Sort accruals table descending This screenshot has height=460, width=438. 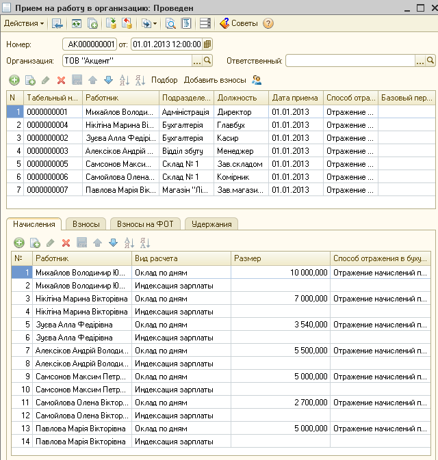point(145,243)
